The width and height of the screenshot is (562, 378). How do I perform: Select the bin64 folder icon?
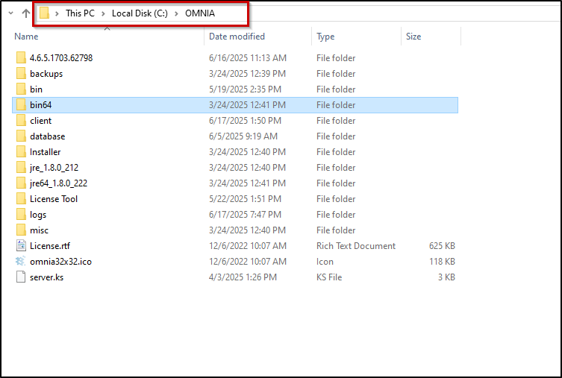pyautogui.click(x=21, y=105)
